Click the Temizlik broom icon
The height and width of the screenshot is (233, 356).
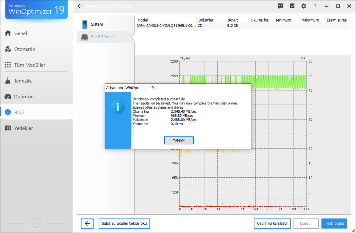pyautogui.click(x=8, y=81)
